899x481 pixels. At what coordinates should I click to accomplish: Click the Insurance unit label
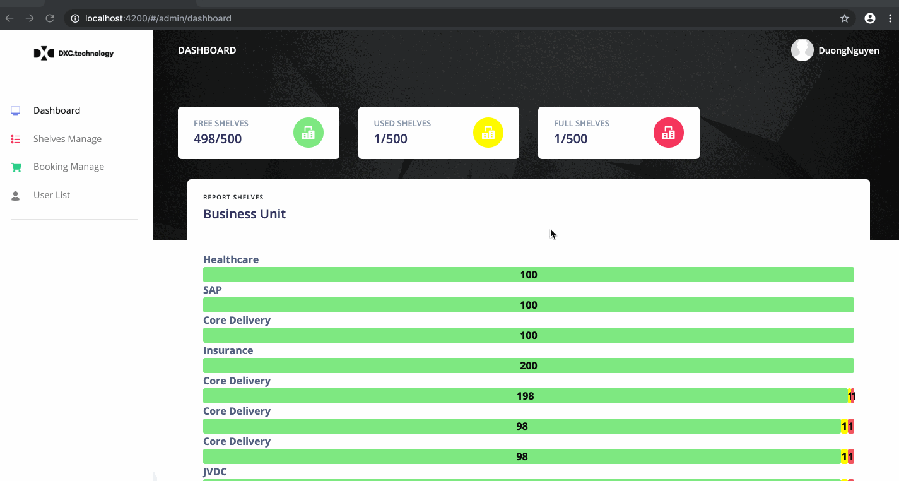[228, 350]
